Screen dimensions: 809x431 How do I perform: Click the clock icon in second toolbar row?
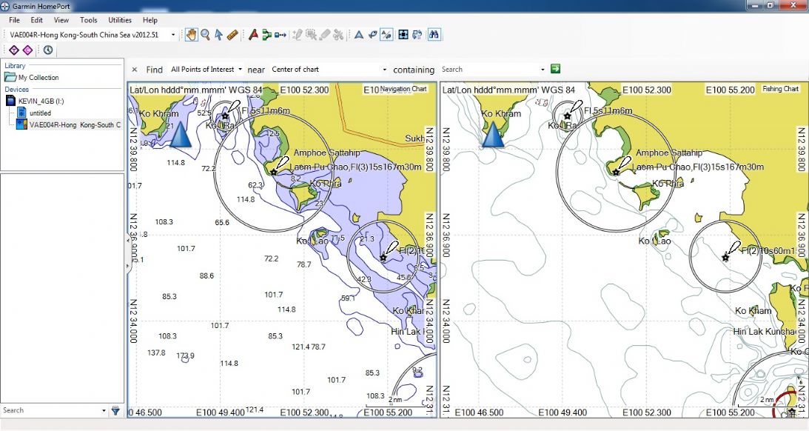(48, 50)
